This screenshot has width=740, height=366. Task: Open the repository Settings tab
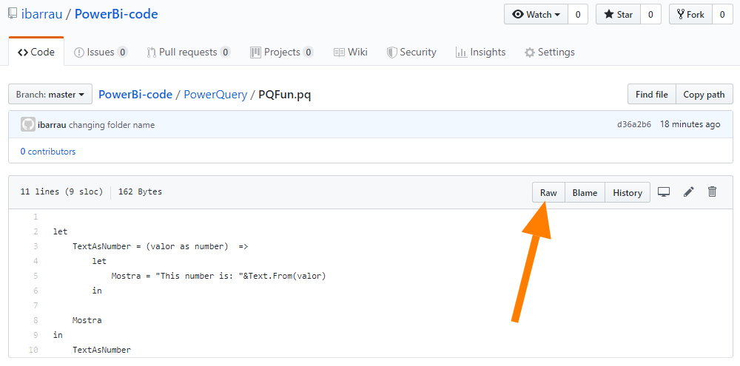(550, 52)
